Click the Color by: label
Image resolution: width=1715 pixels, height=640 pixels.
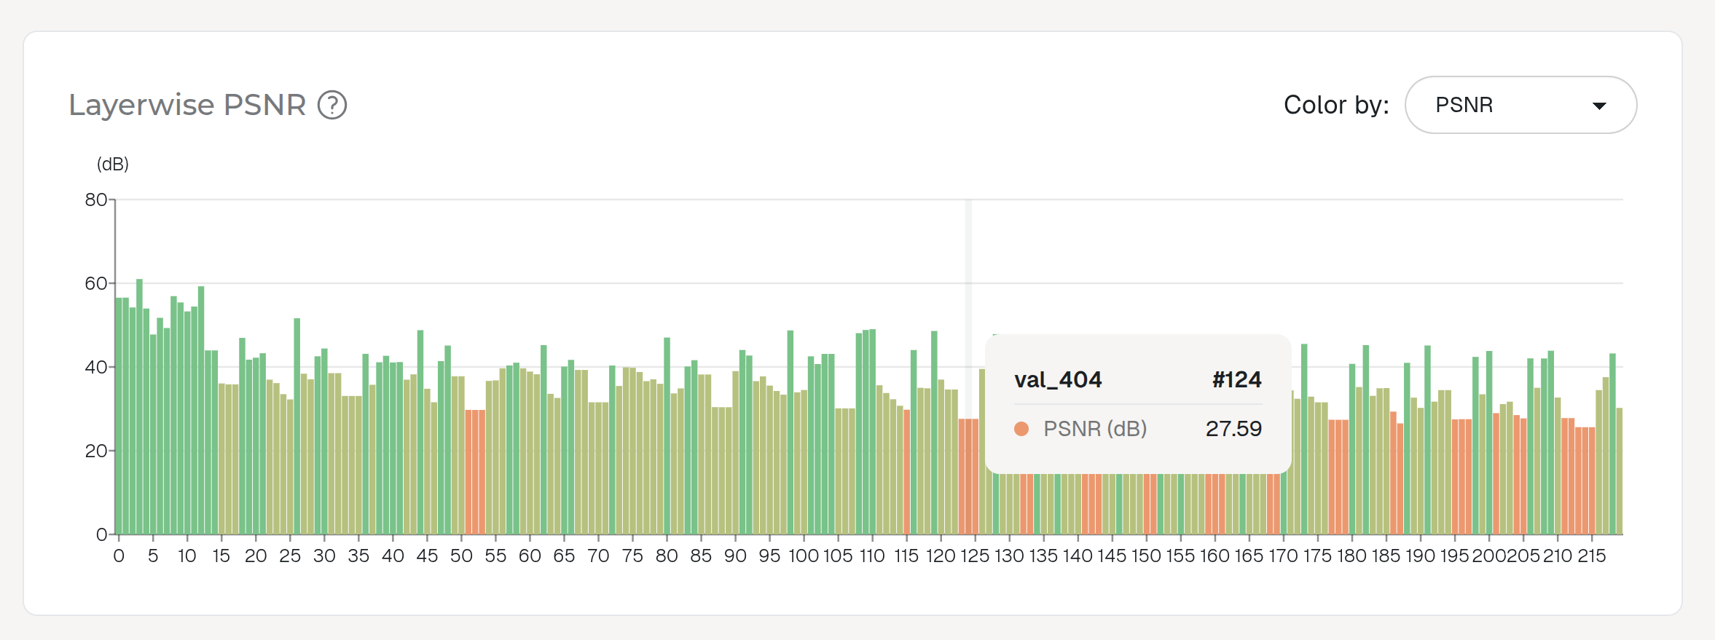1335,105
